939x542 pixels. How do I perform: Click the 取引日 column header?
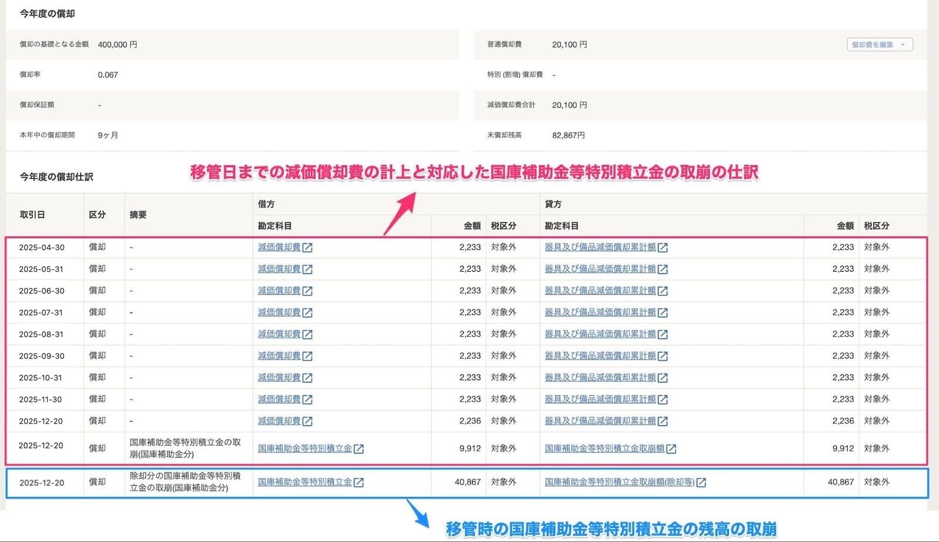coord(32,215)
